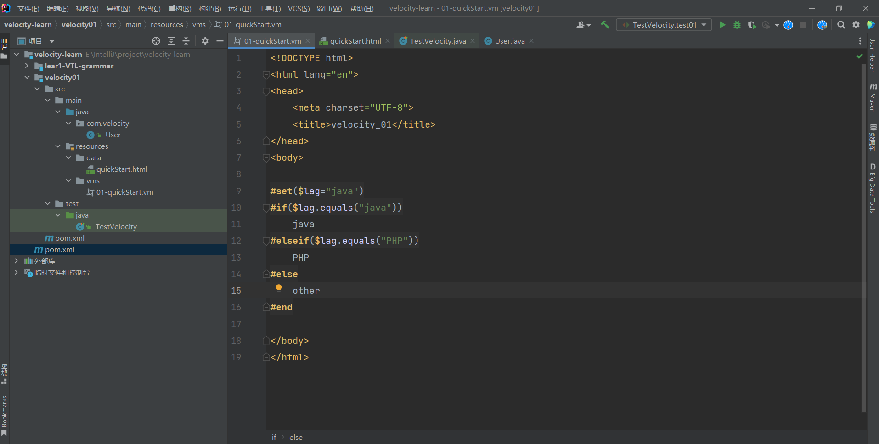Select quickStart.html in project tree
Screen dimensions: 879x444
tap(122, 169)
